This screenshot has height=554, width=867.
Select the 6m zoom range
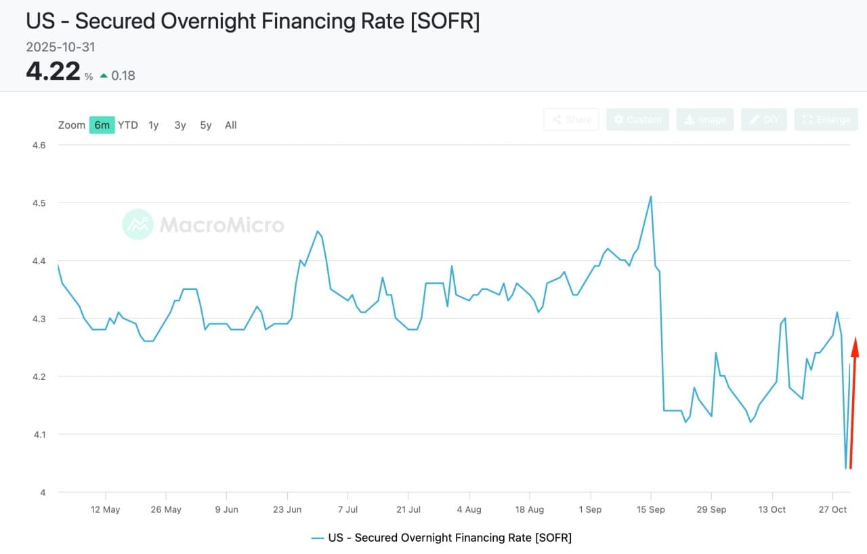coord(102,125)
